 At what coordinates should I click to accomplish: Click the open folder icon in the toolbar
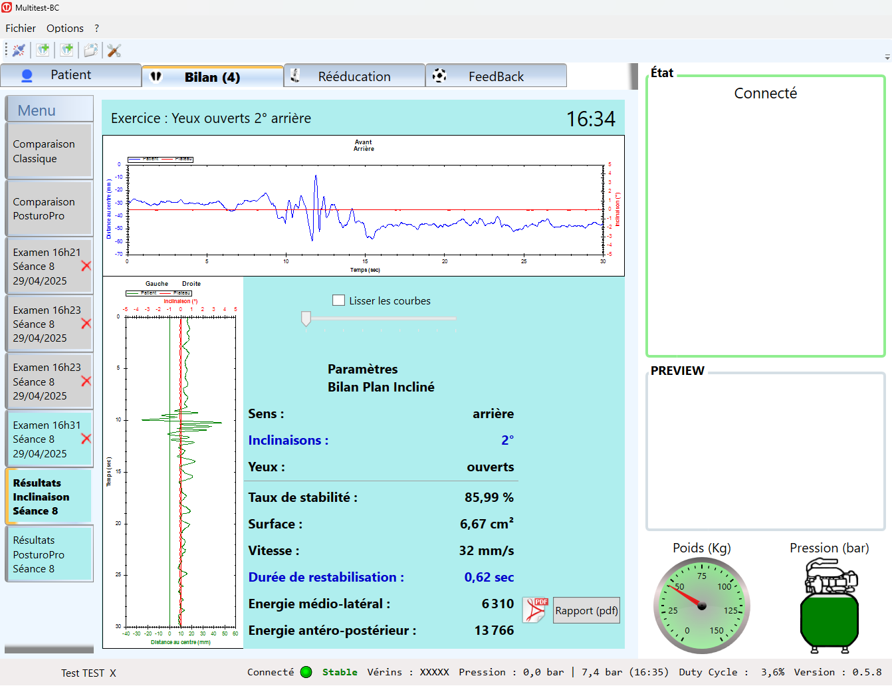[90, 51]
